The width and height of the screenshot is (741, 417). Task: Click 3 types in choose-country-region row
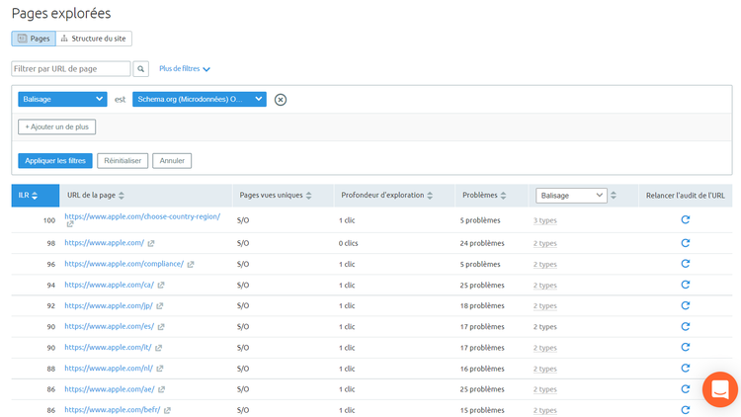(x=544, y=220)
